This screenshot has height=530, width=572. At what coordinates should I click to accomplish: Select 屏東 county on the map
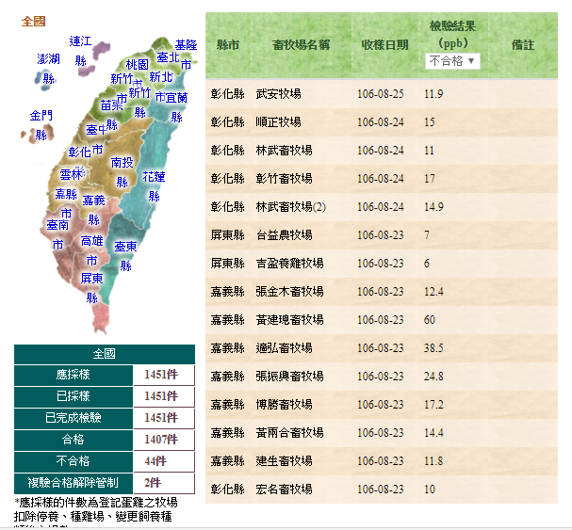point(92,288)
